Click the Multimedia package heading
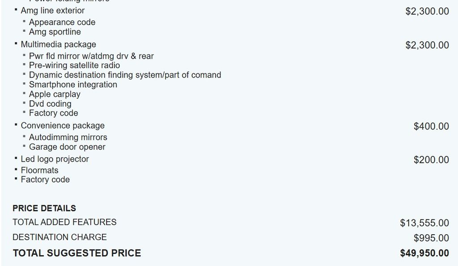This screenshot has height=266, width=458. tap(58, 44)
